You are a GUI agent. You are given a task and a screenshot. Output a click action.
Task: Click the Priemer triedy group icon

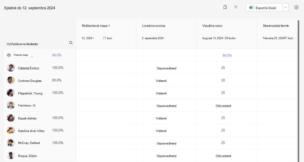point(9,55)
